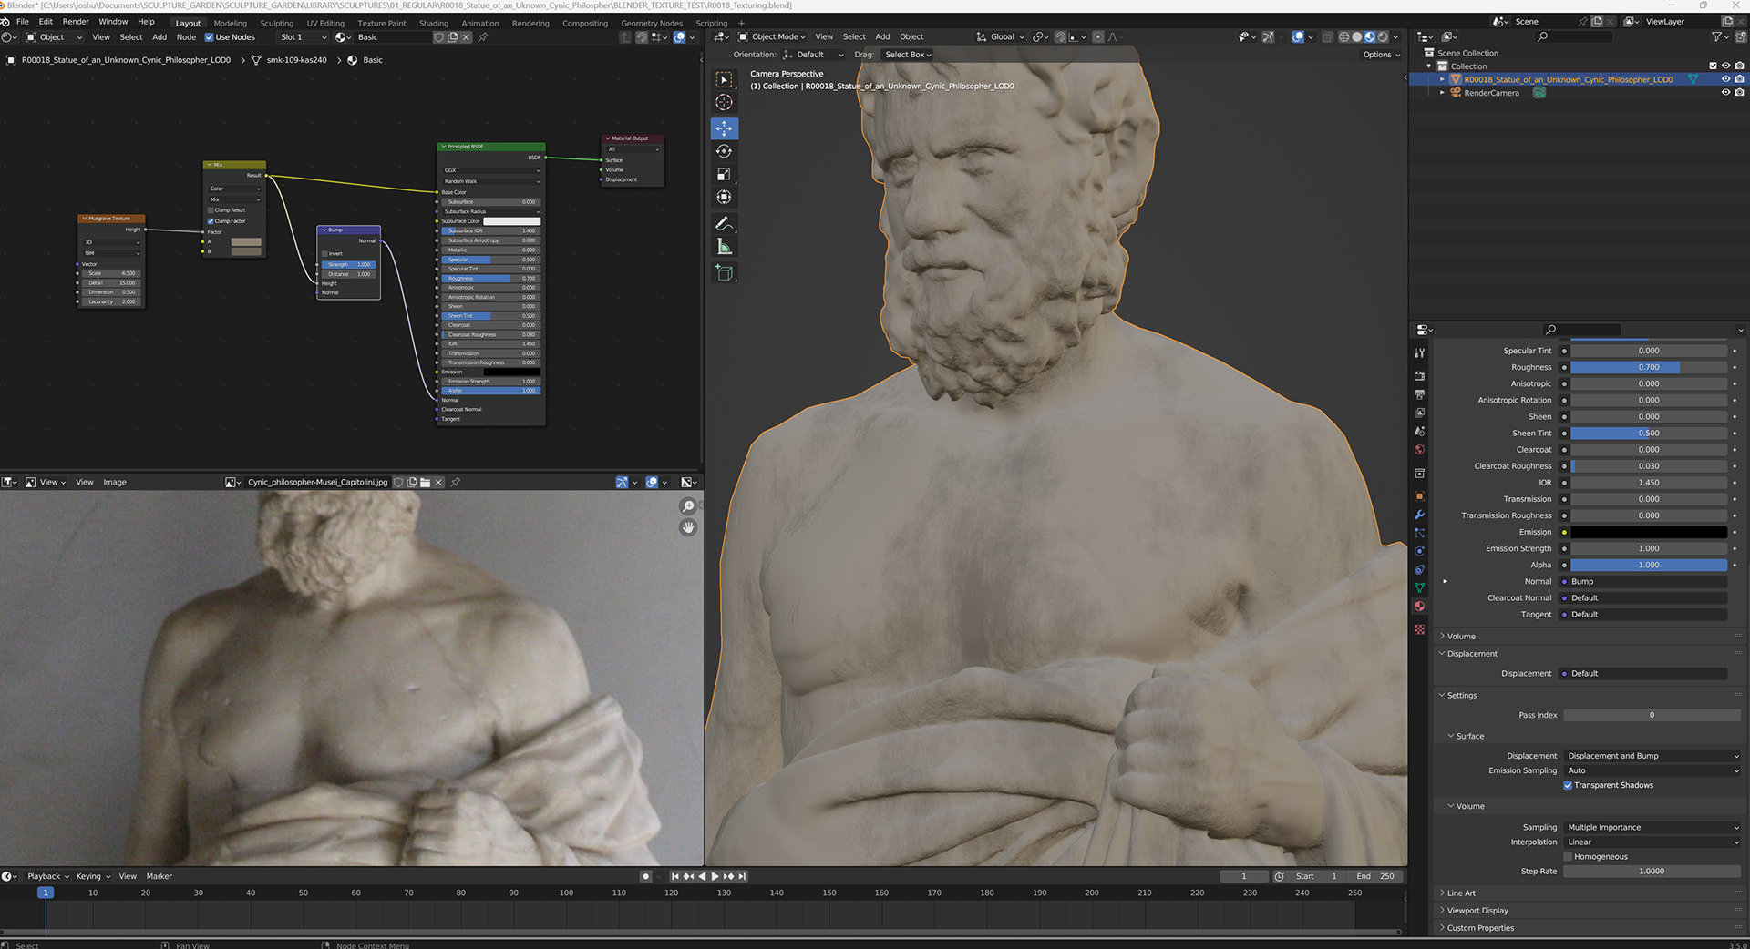Toggle Clamp Result in Mix node
The width and height of the screenshot is (1750, 949).
click(211, 210)
